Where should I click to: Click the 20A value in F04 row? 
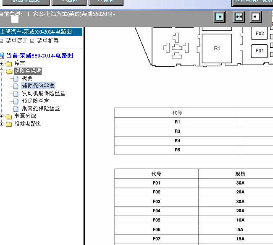pos(240,211)
